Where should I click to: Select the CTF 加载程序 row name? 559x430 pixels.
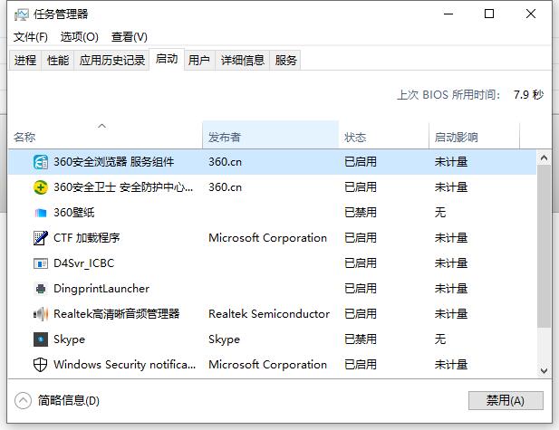click(87, 238)
